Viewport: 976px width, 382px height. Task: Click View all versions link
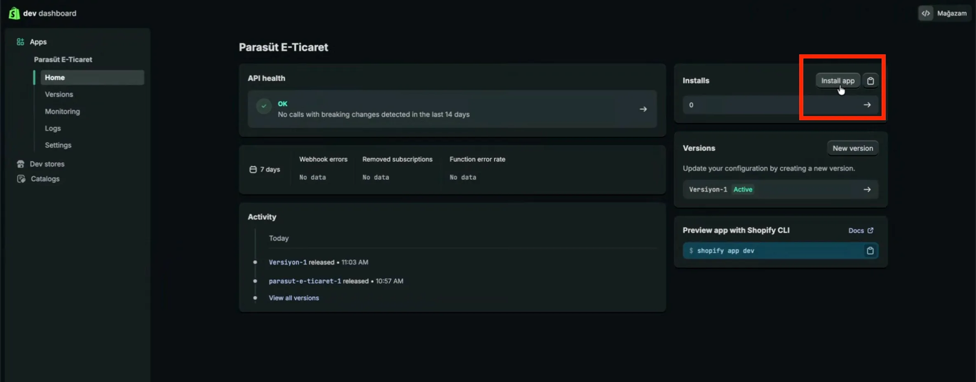(x=294, y=298)
